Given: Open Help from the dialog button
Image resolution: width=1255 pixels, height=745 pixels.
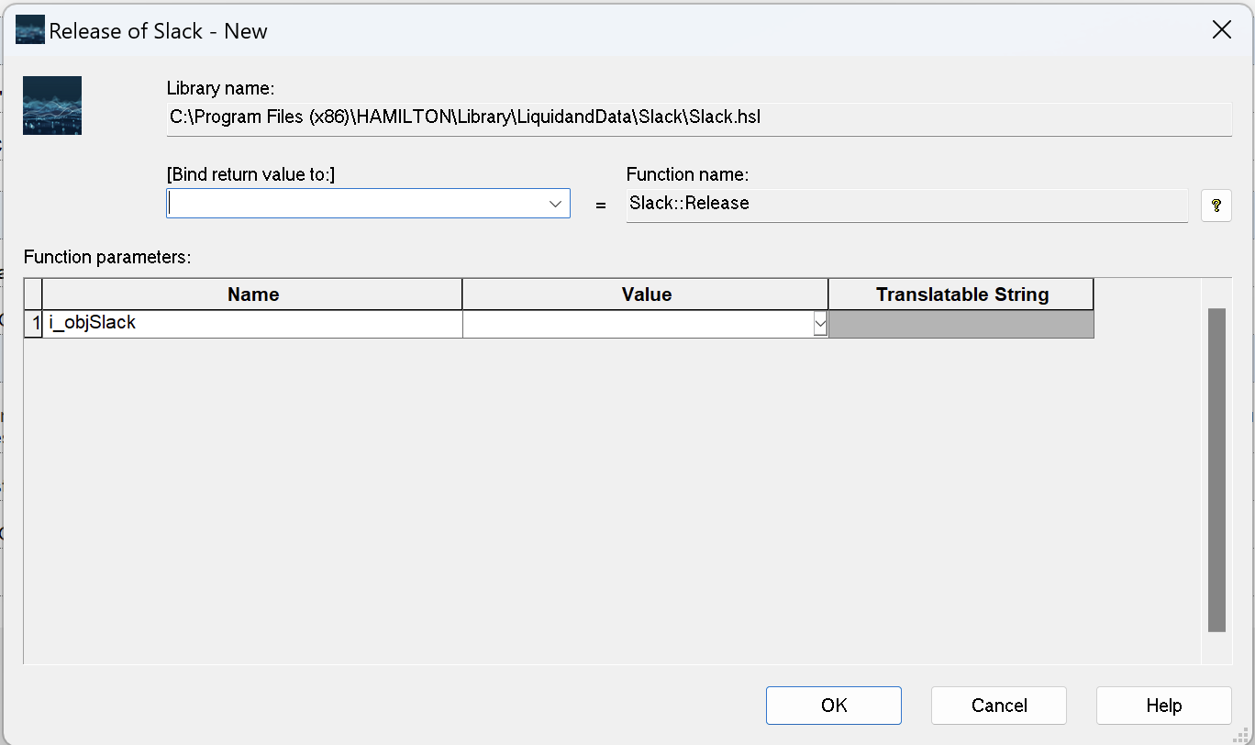Looking at the screenshot, I should click(1164, 706).
